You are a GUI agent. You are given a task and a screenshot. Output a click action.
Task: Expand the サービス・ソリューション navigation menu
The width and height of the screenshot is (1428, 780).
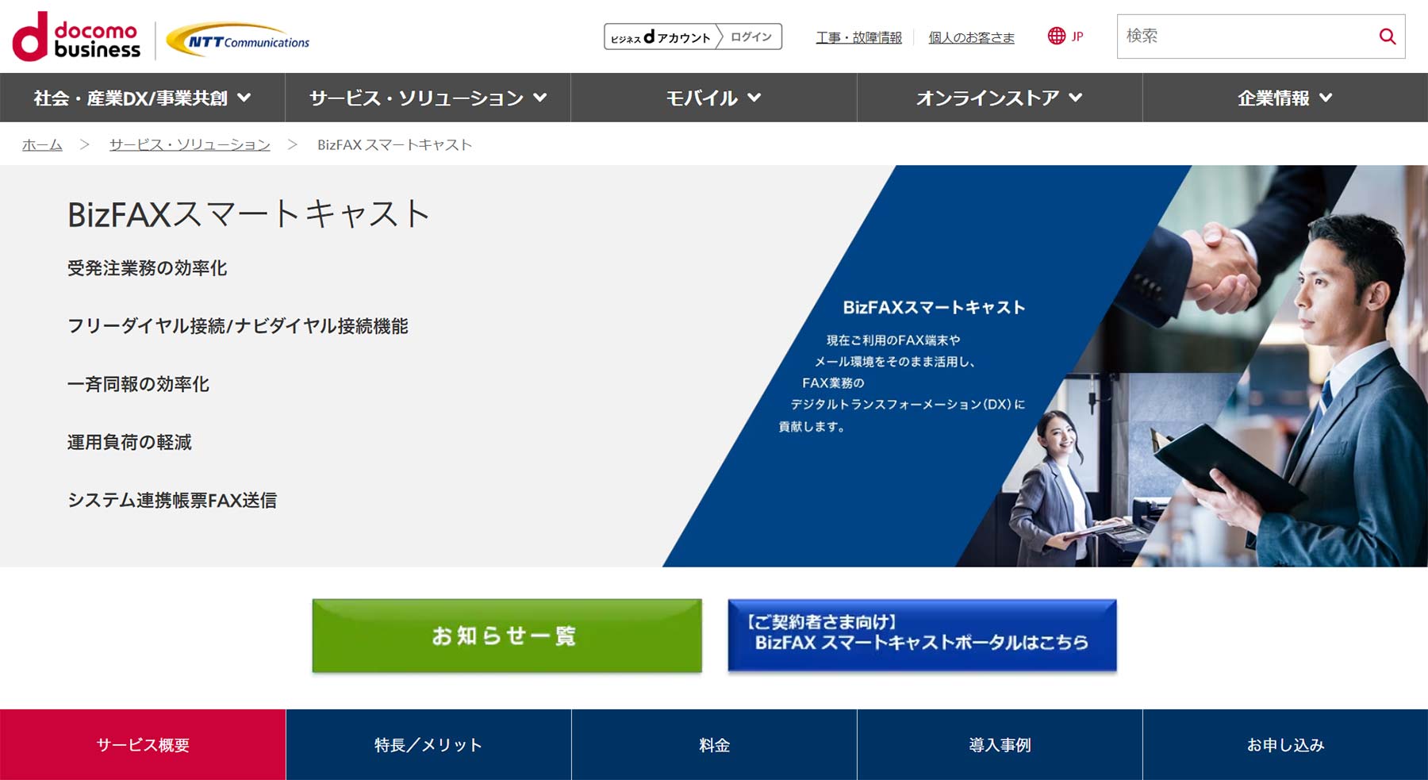coord(428,98)
